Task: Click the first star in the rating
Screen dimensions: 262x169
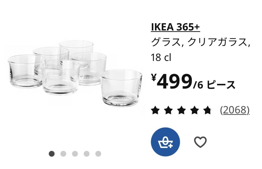Action: coord(155,110)
